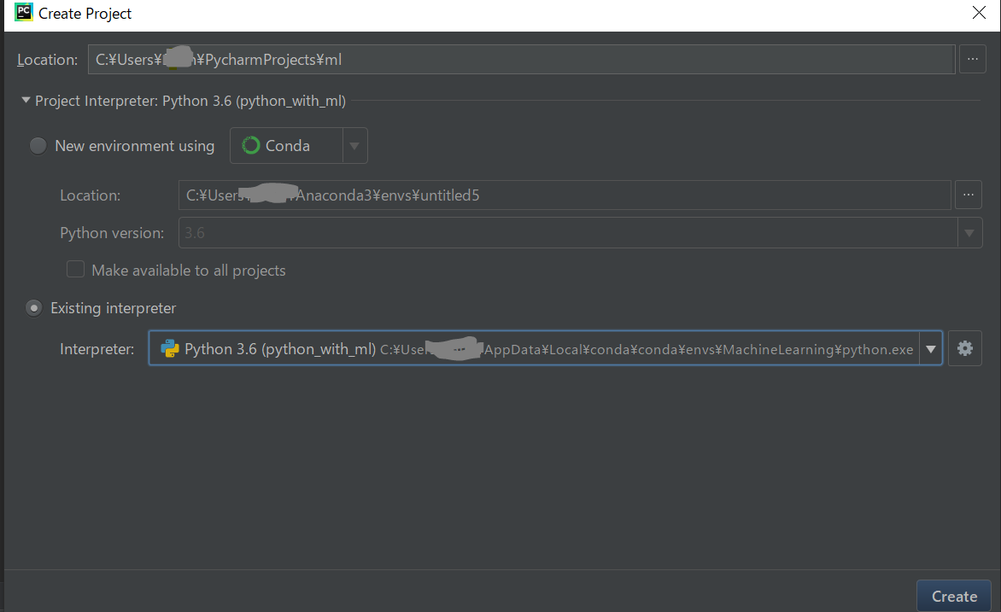Screen dimensions: 1001x612
Task: Select New environment using radio button
Action: [x=38, y=145]
